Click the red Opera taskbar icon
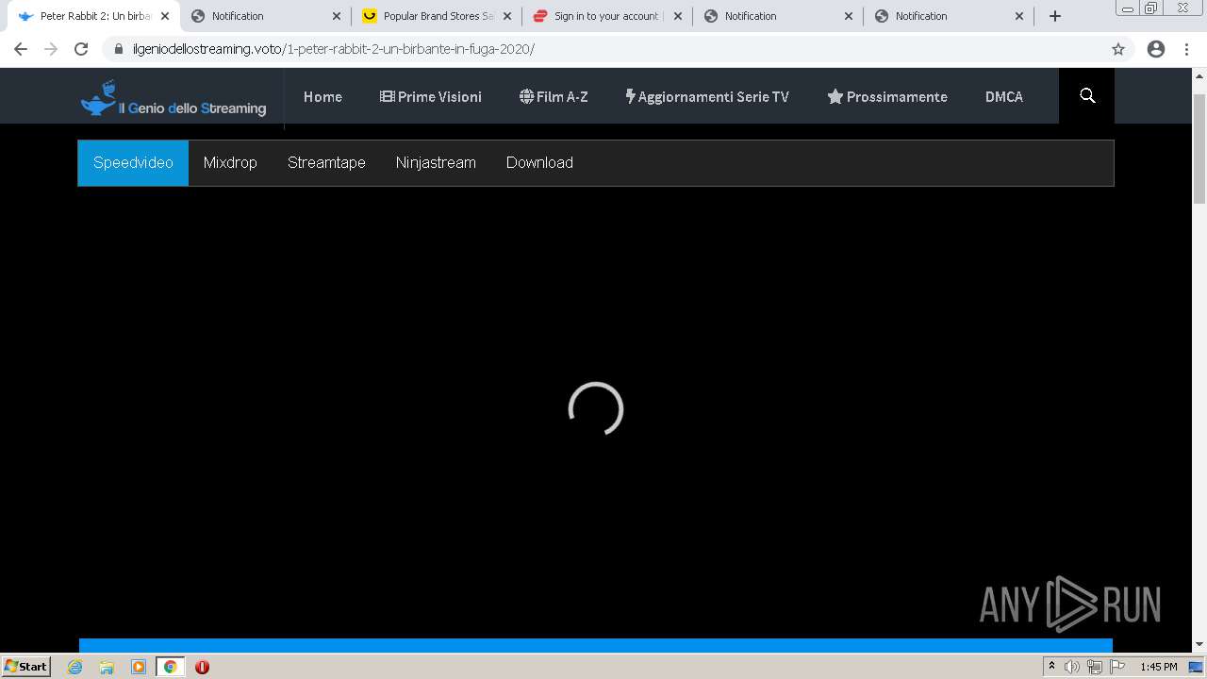This screenshot has width=1207, height=679. click(202, 667)
